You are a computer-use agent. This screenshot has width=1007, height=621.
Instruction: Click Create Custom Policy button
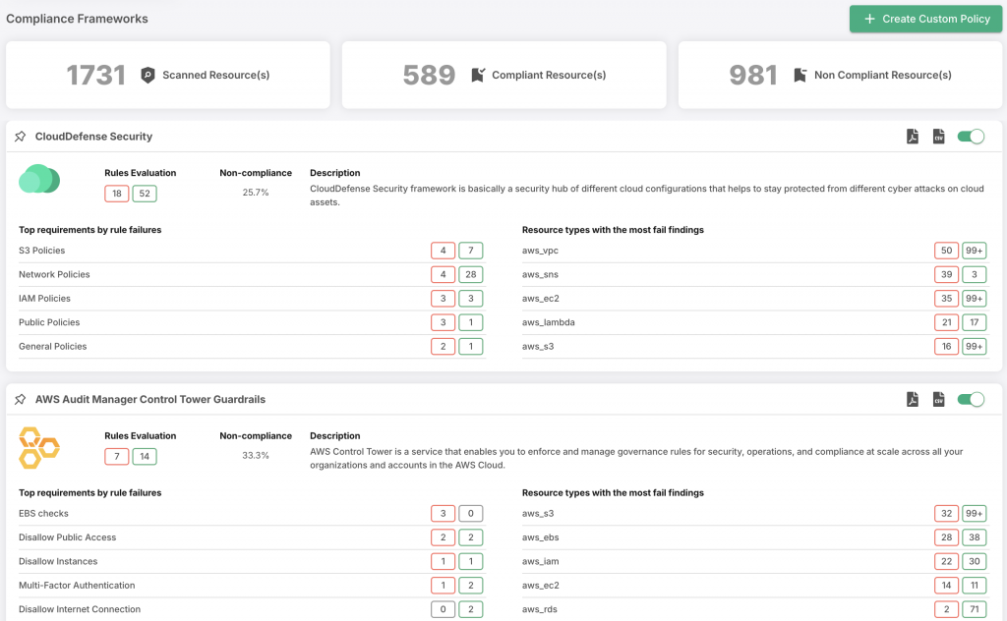[925, 19]
